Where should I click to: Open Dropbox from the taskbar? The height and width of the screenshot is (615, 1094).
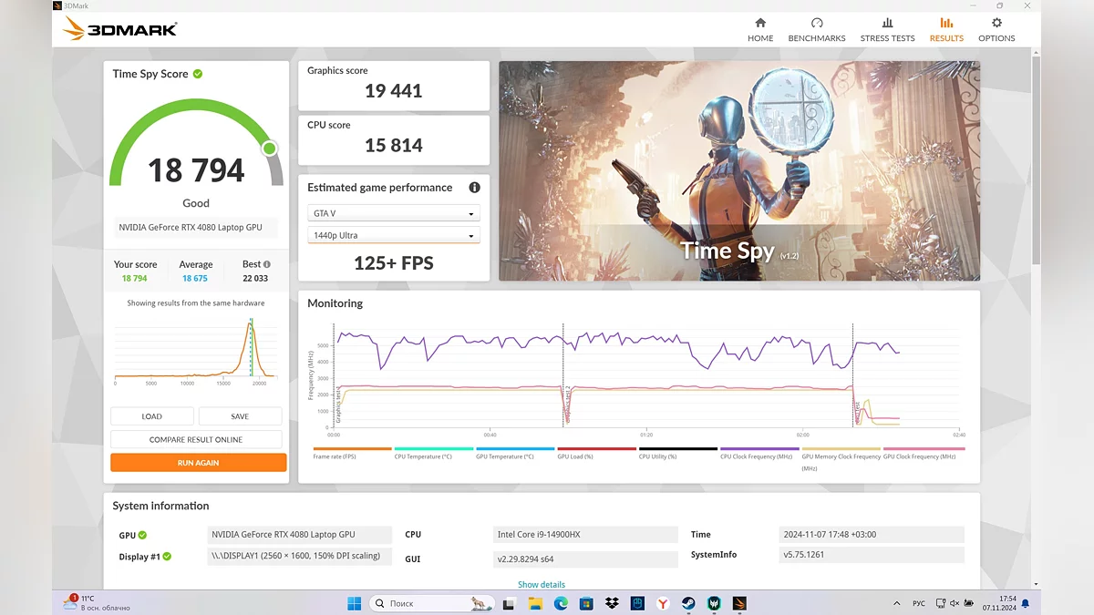(x=612, y=603)
